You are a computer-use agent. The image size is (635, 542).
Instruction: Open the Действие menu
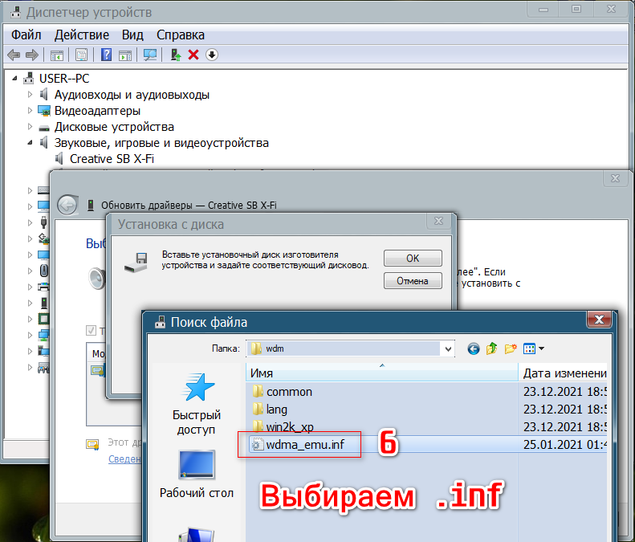click(82, 35)
